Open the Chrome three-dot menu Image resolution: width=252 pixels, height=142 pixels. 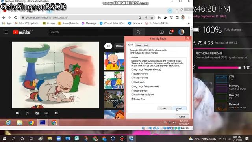189,17
